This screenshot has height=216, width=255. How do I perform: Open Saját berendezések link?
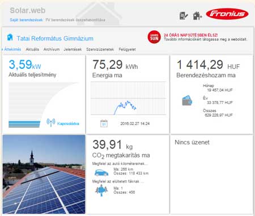coord(26,20)
